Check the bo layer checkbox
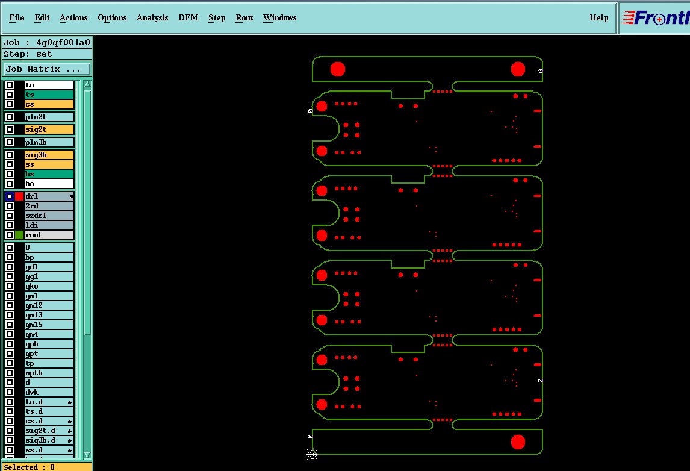This screenshot has width=690, height=471. tap(10, 184)
